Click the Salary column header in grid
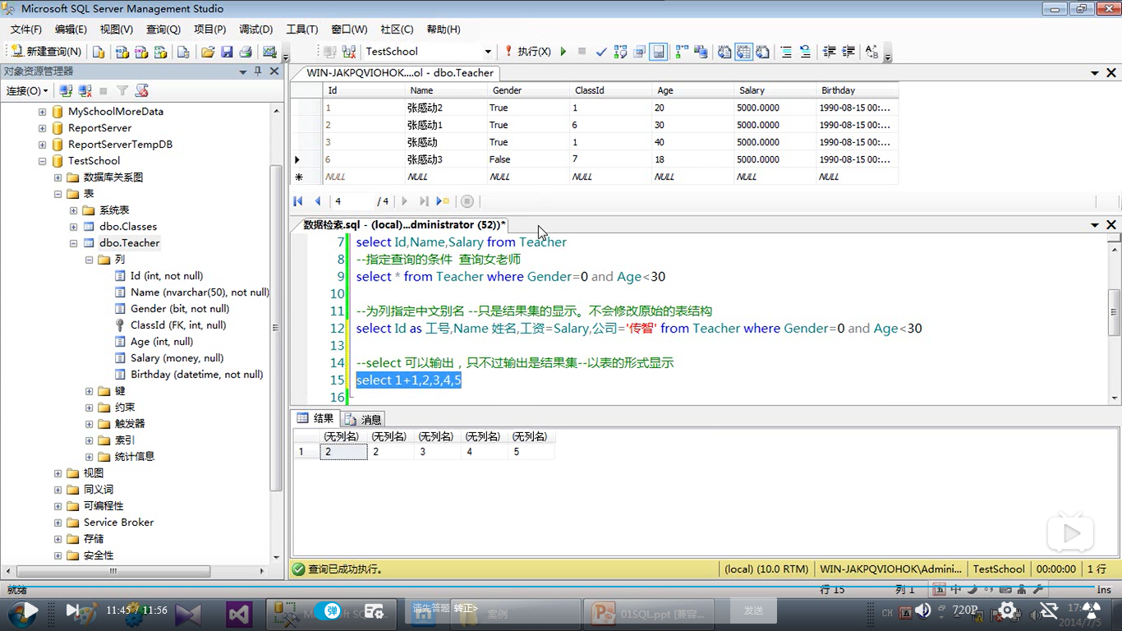Screen dimensions: 1122x631 (x=775, y=90)
